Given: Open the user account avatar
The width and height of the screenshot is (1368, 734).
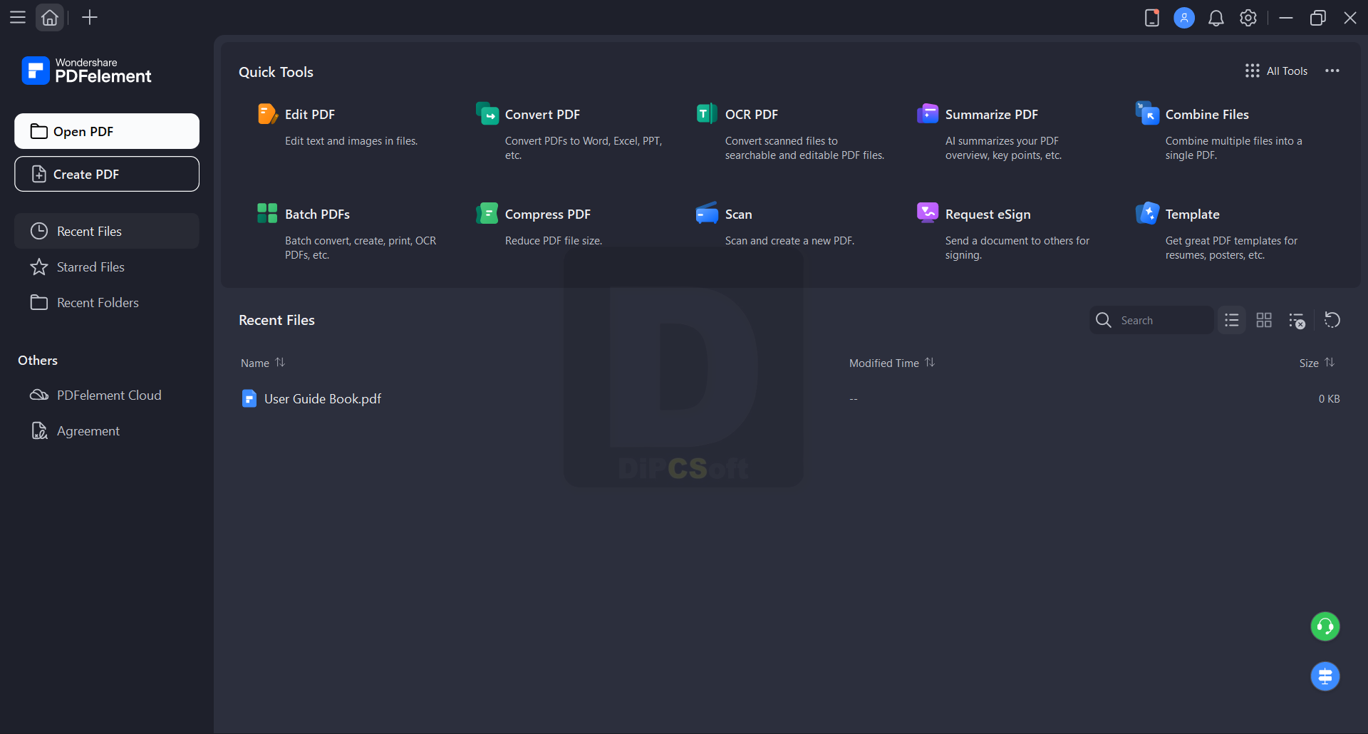Looking at the screenshot, I should [x=1184, y=18].
